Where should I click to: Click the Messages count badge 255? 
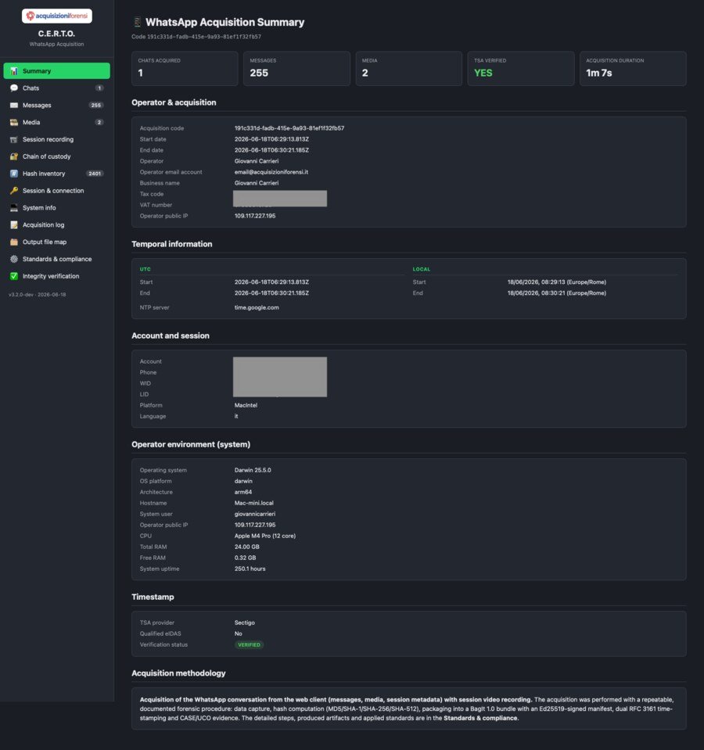96,106
